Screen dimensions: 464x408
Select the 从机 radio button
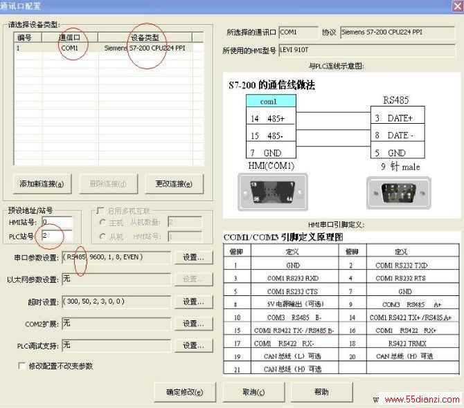pyautogui.click(x=102, y=237)
